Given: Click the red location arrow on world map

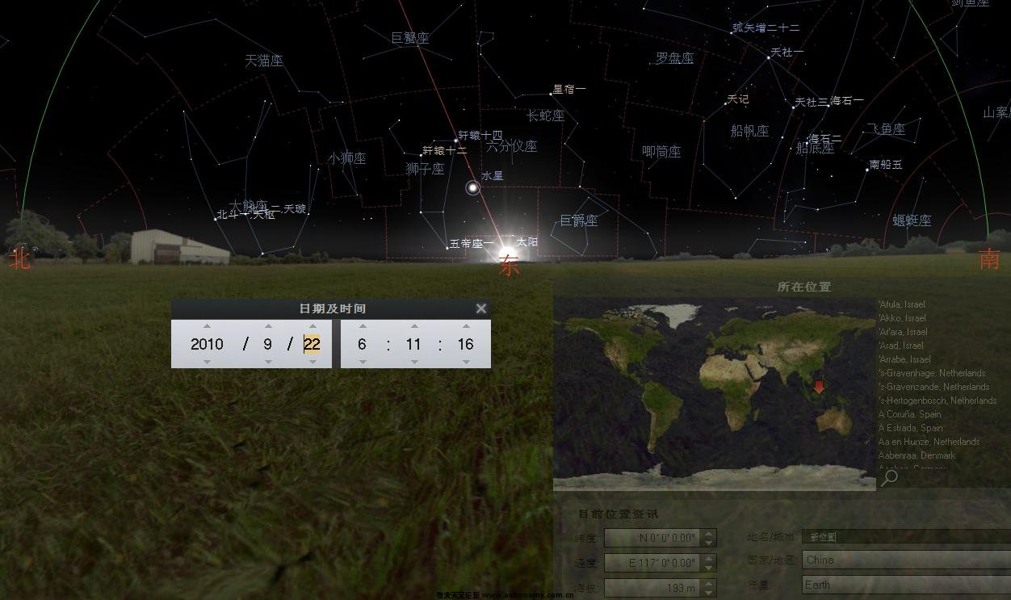Looking at the screenshot, I should coord(820,387).
